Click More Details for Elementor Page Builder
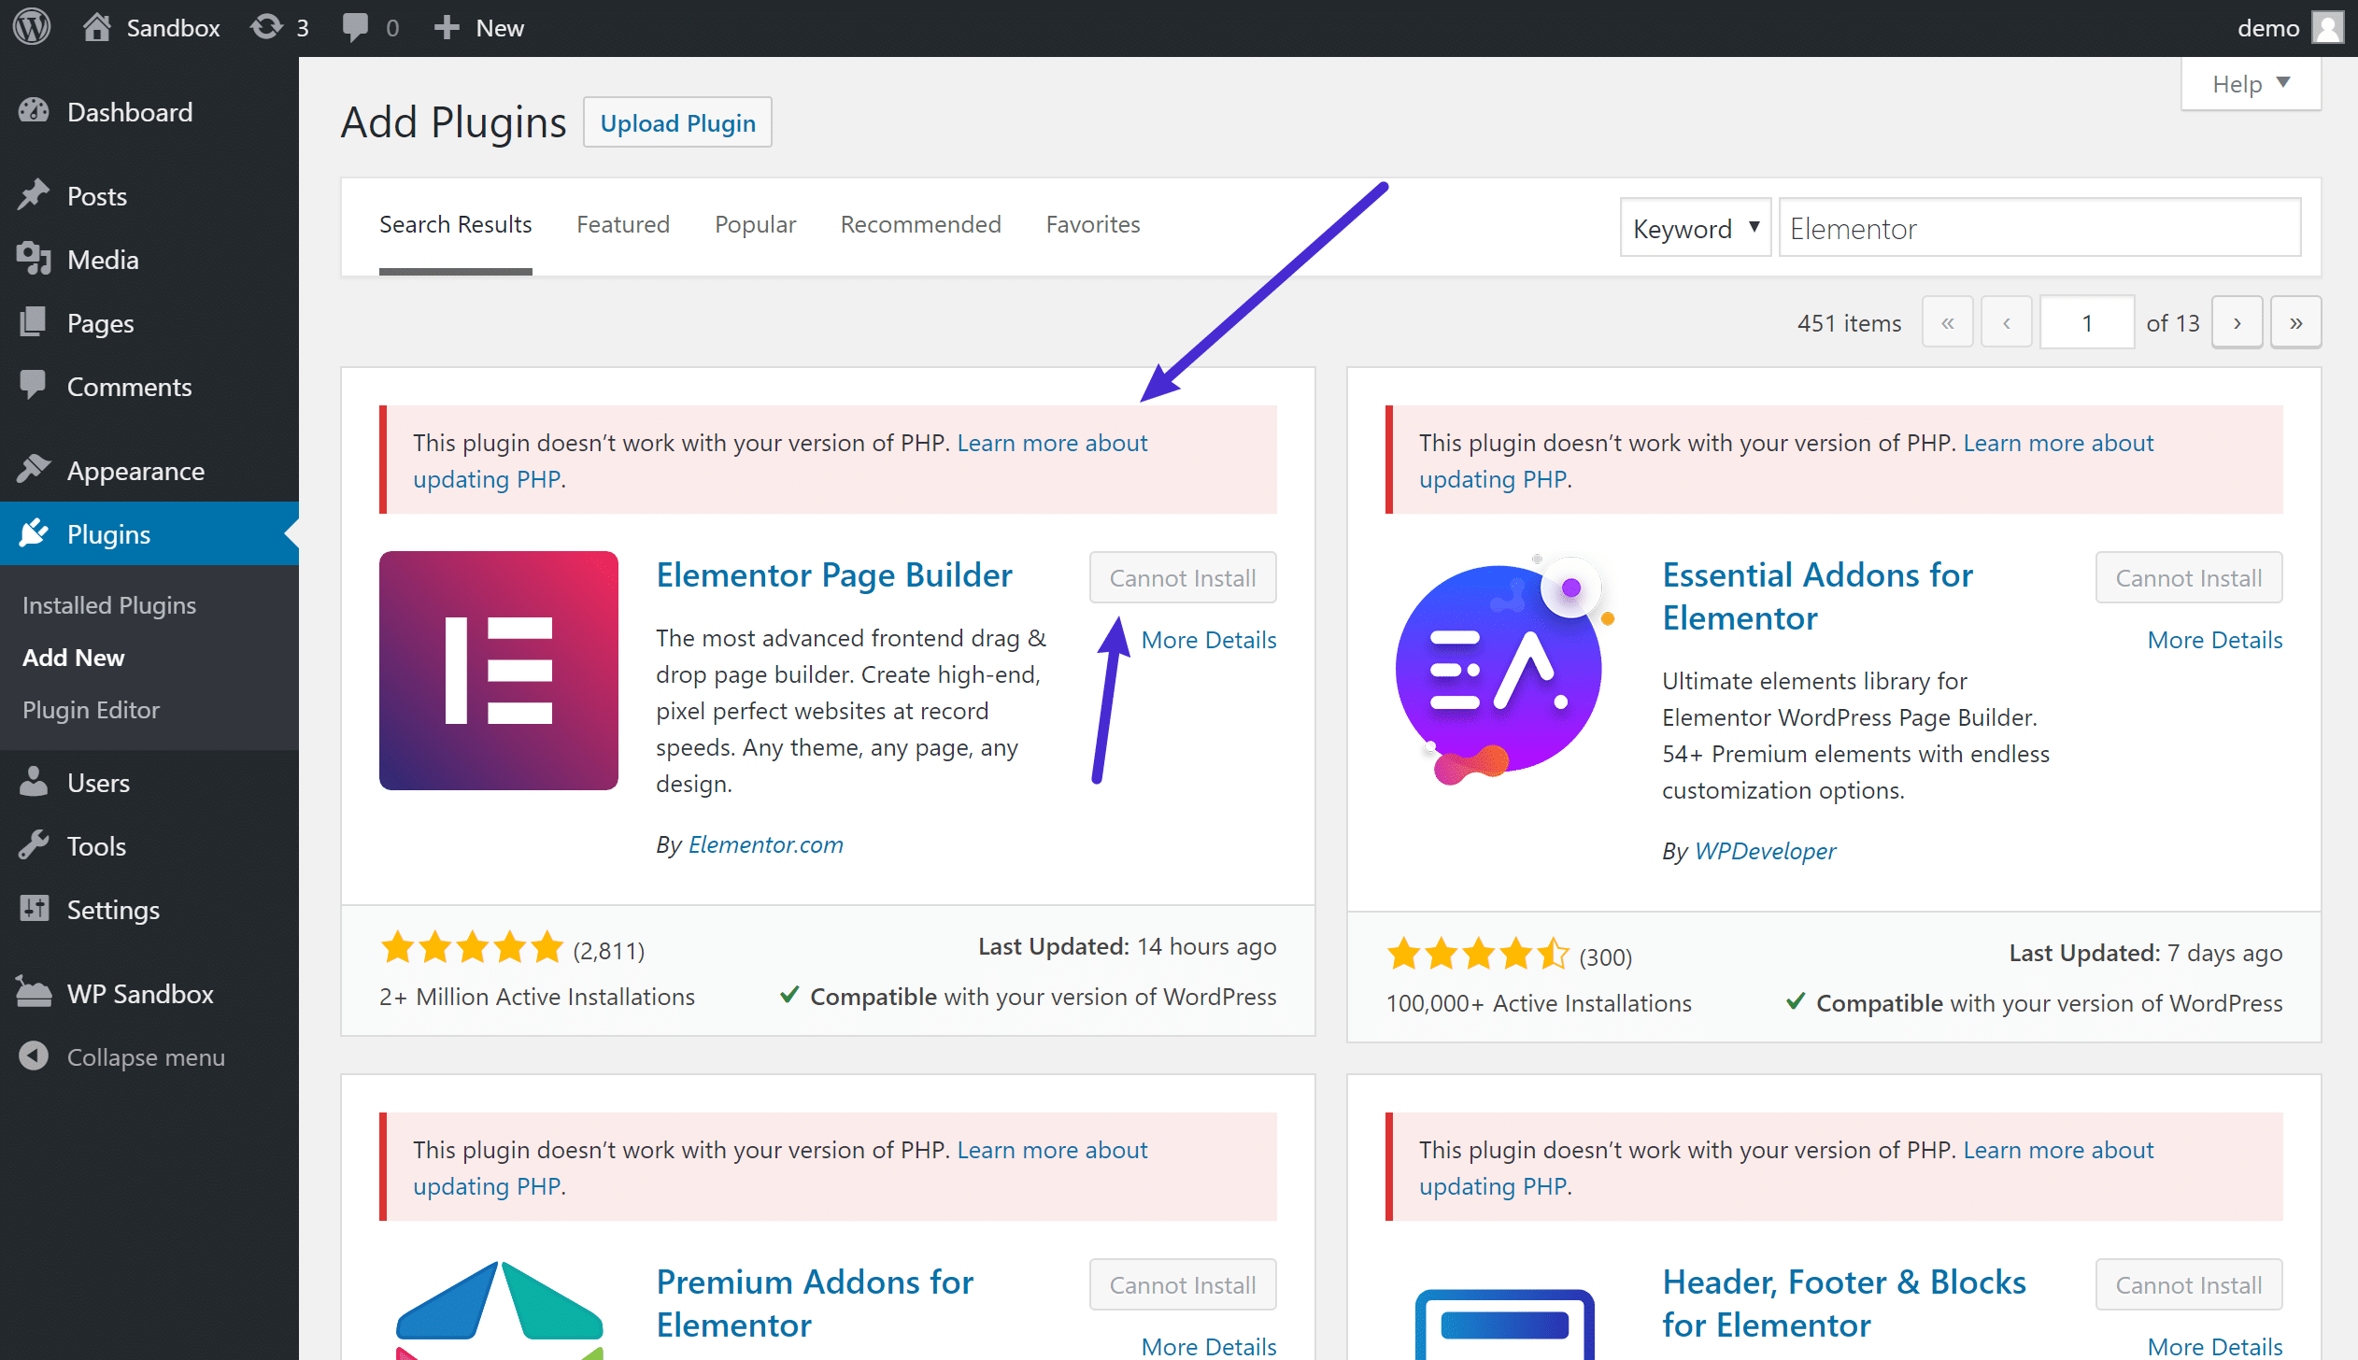This screenshot has width=2358, height=1360. (x=1208, y=638)
